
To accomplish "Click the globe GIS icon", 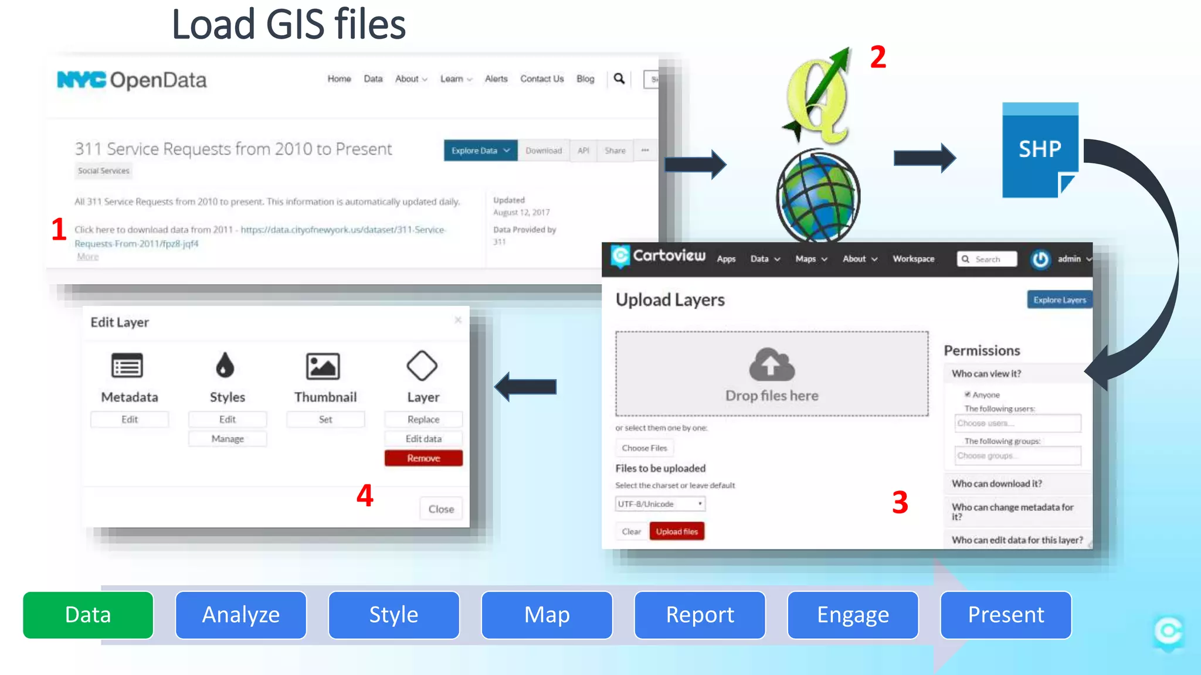I will coord(818,196).
